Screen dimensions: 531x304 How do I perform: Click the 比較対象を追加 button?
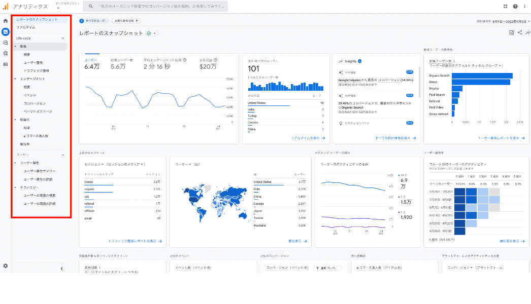[126, 21]
